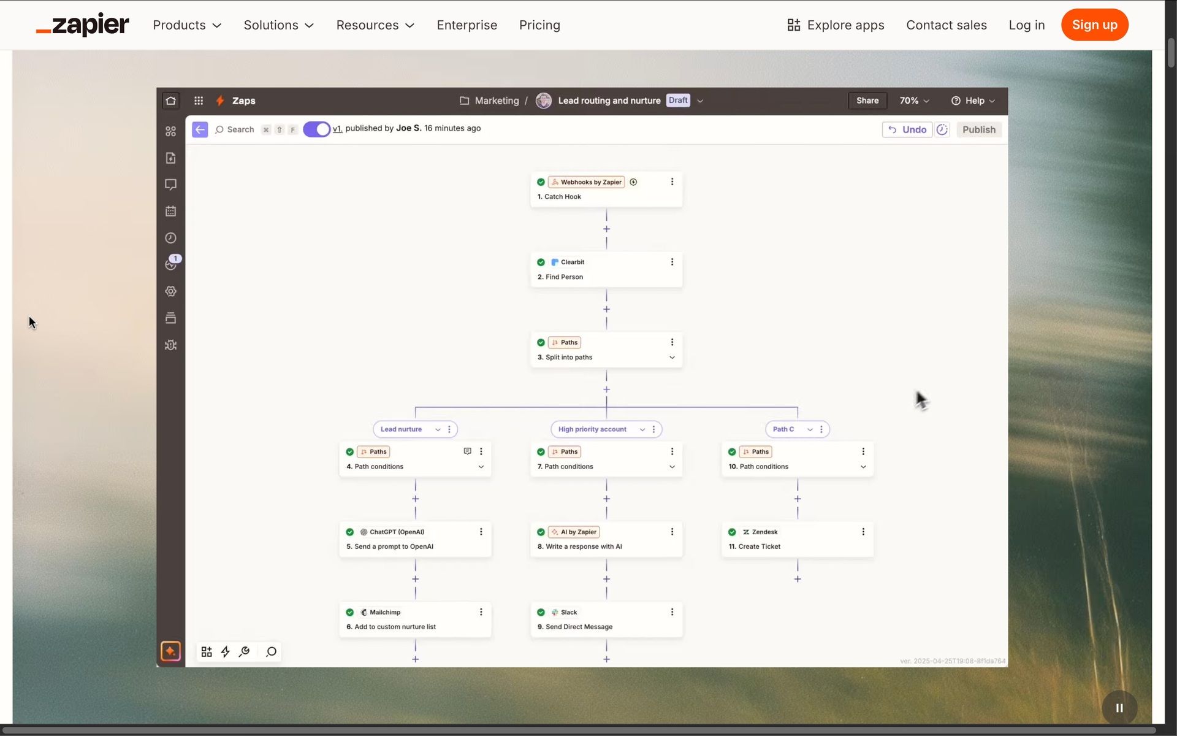The height and width of the screenshot is (736, 1177).
Task: Open the Resources dropdown menu
Action: click(x=375, y=25)
